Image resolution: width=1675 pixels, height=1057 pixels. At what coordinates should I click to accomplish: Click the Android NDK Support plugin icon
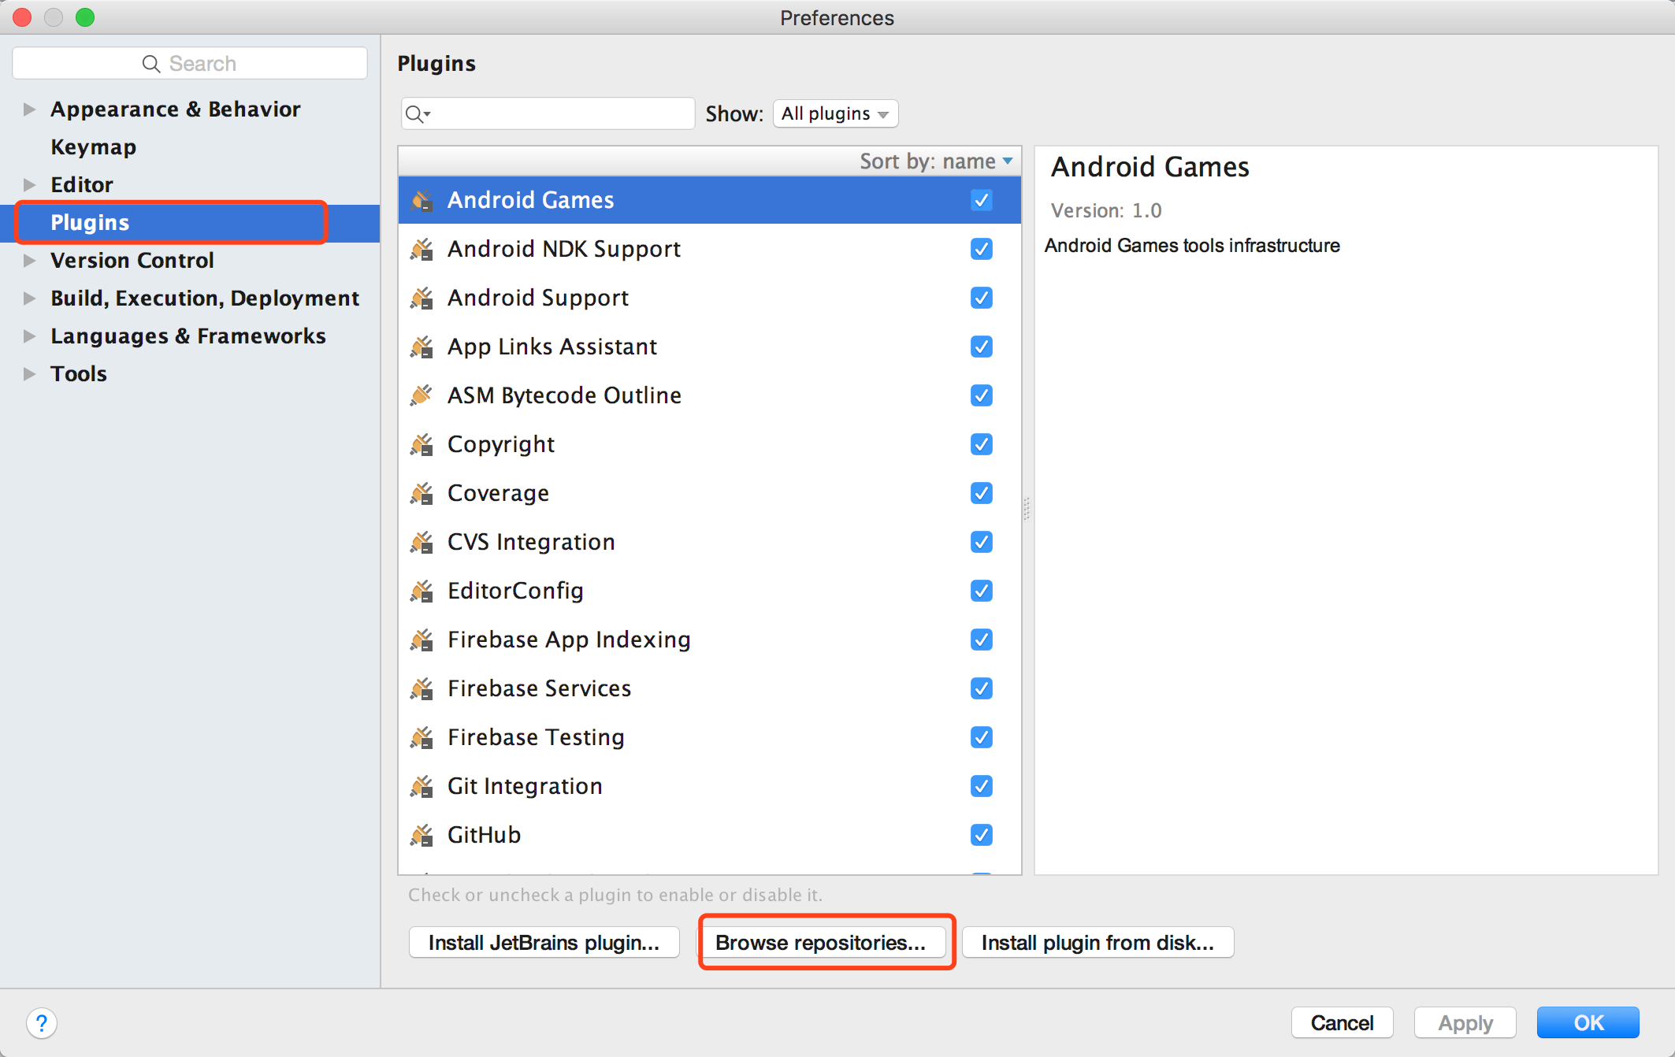click(x=423, y=248)
